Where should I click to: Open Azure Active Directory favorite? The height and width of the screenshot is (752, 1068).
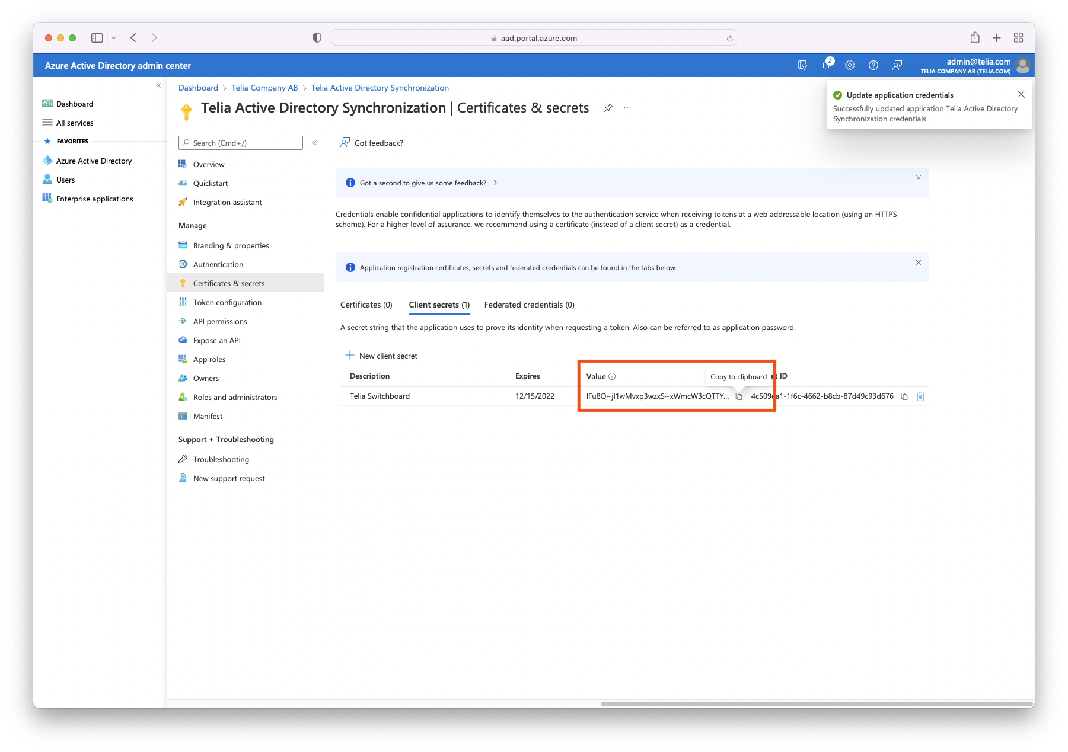pyautogui.click(x=94, y=161)
